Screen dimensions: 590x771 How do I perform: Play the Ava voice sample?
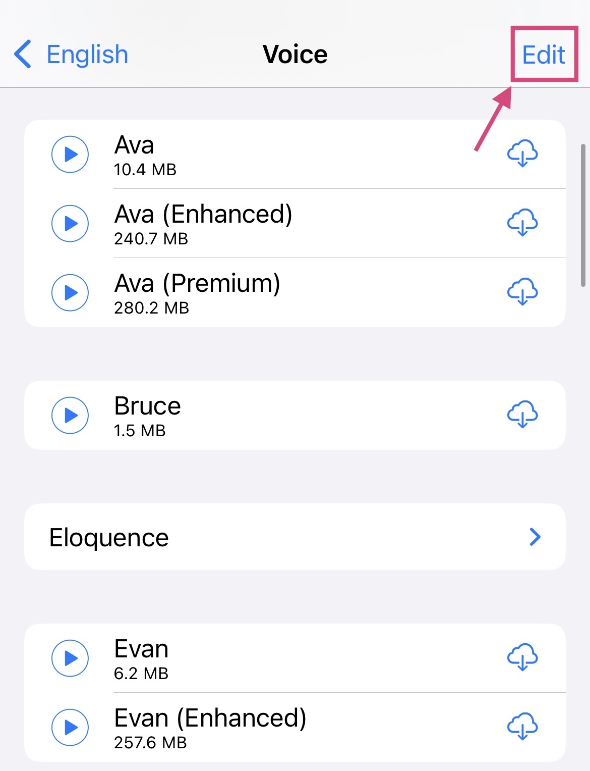tap(70, 154)
